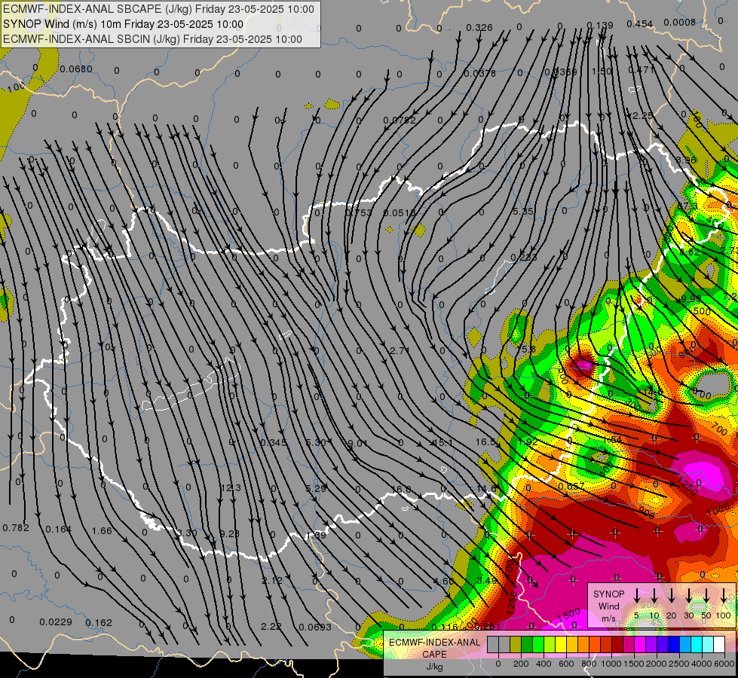The image size is (738, 678).
Task: Click the 0.454 value on the map
Action: click(x=640, y=24)
